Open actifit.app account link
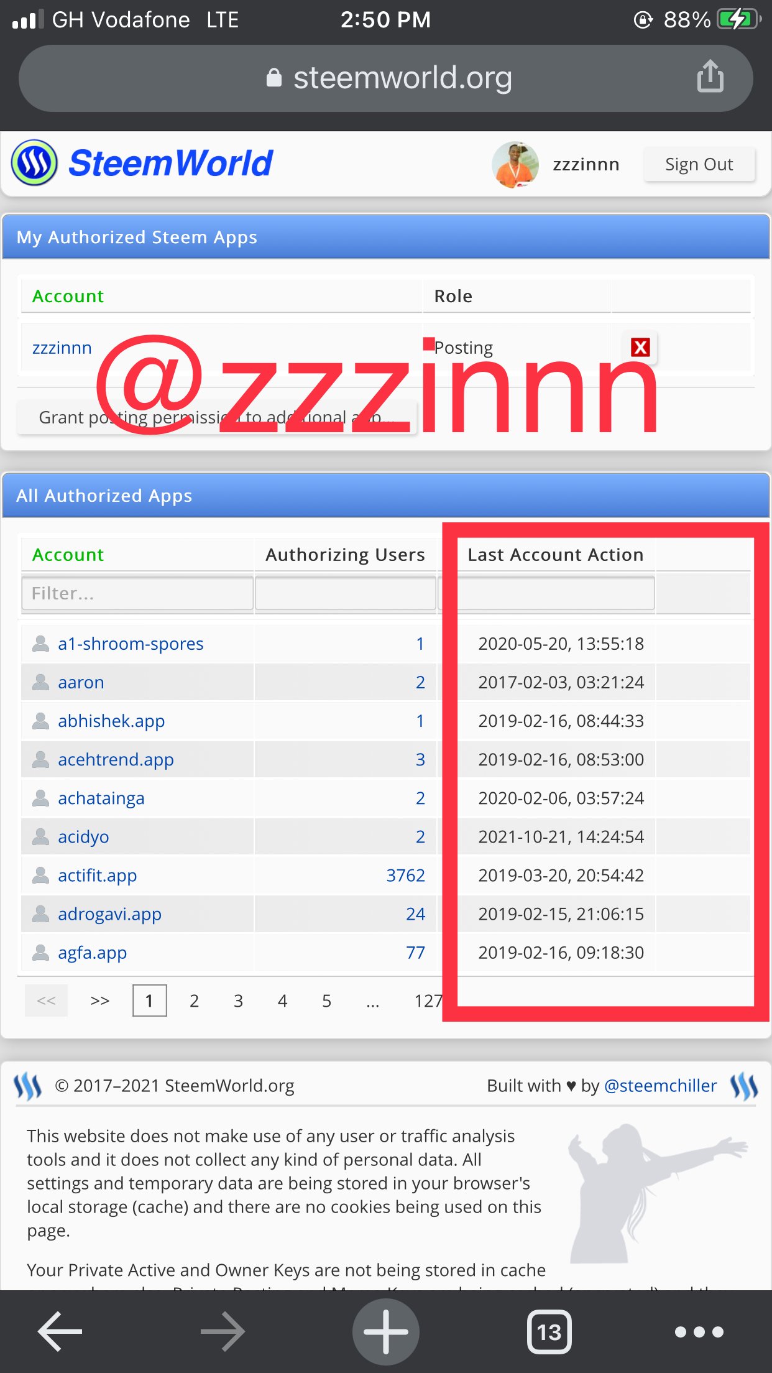The image size is (772, 1373). [97, 875]
